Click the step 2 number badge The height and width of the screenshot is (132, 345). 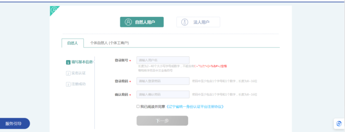coord(68,74)
